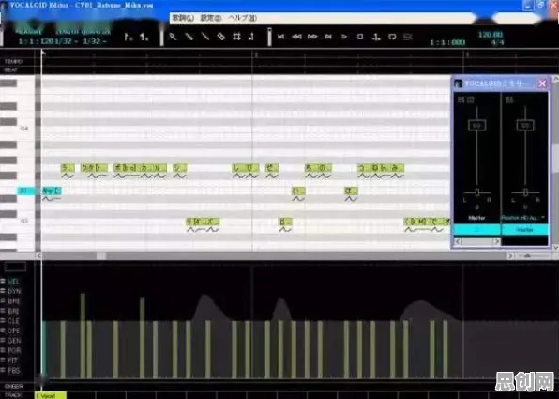
Task: Select the lone note before measure 2 upper row
Action: pos(180,167)
